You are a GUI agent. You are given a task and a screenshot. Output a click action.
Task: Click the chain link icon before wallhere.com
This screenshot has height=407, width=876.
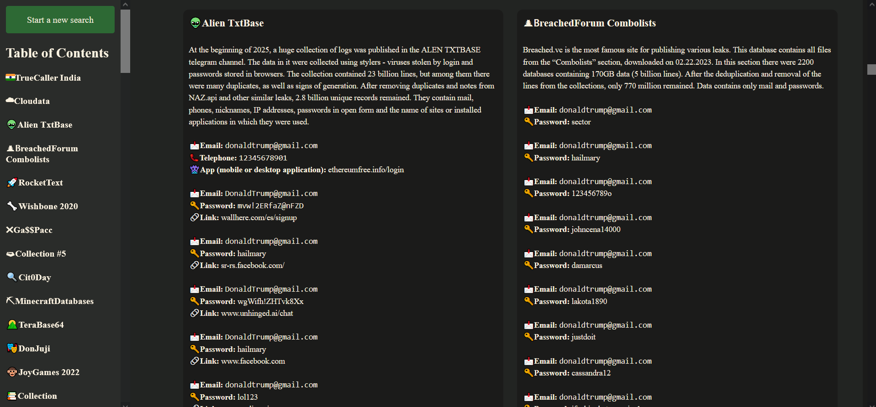194,217
